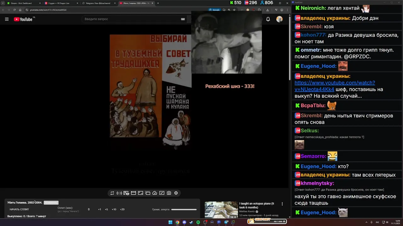Open Mattias Krantz channel link
This screenshot has height=226, width=403.
click(247, 212)
